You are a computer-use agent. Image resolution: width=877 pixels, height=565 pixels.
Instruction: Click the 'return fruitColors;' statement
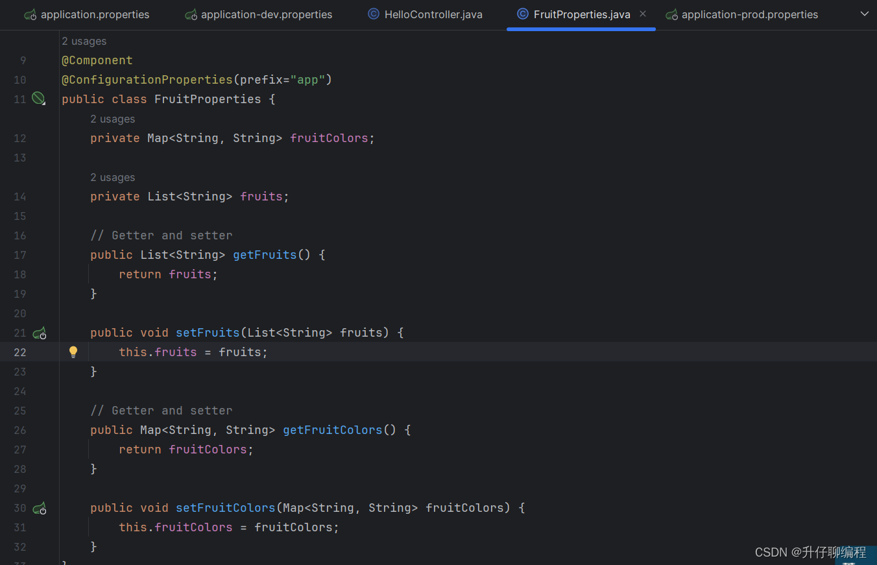[x=186, y=450]
